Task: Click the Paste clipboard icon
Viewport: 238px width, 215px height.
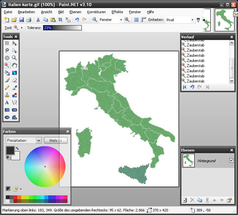Action: 53,19
